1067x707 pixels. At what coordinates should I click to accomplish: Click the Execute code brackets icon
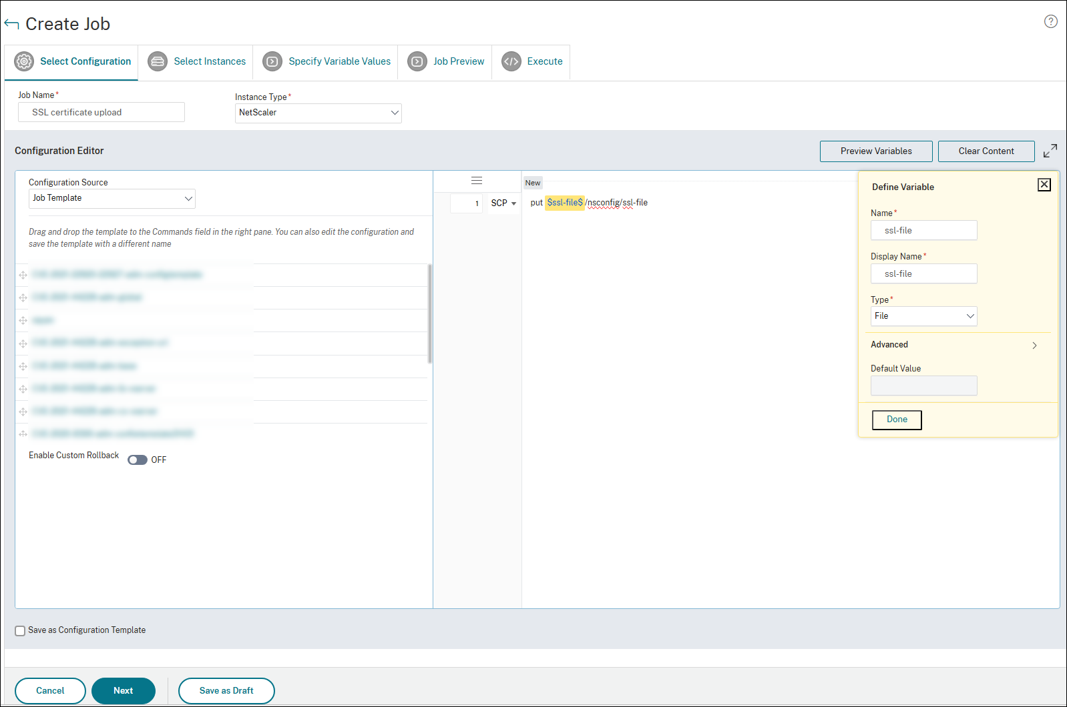511,61
